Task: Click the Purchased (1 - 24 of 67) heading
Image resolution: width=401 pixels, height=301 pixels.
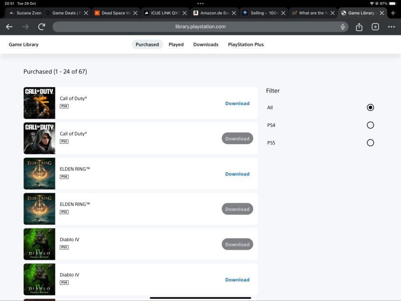Action: 55,72
